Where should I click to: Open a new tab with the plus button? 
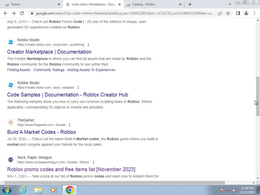point(190,4)
